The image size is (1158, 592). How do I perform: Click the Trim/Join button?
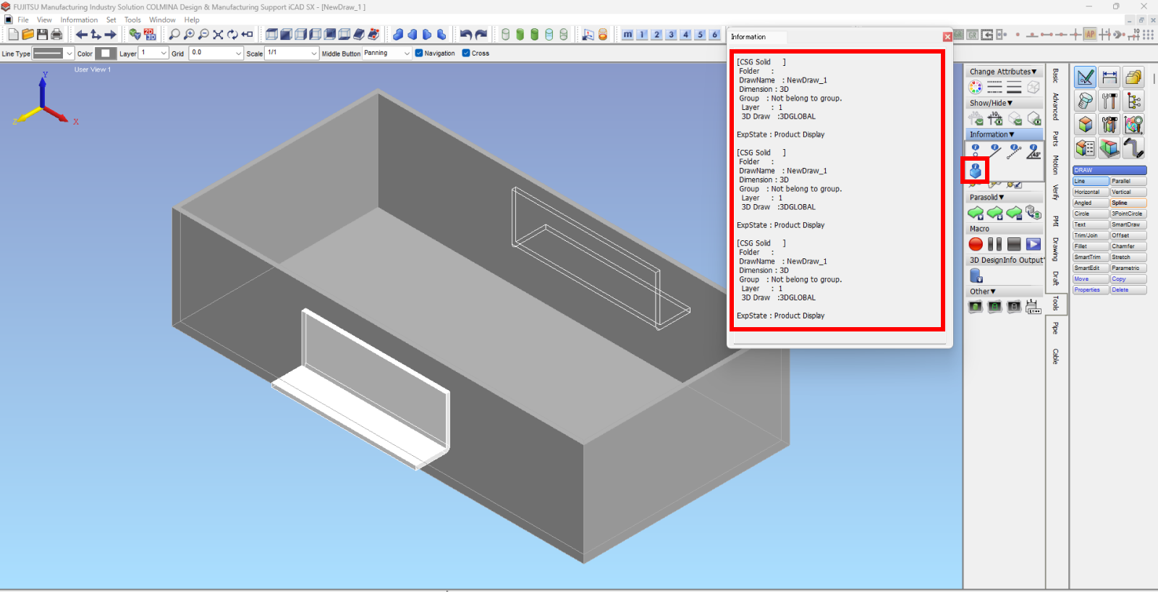click(1090, 235)
